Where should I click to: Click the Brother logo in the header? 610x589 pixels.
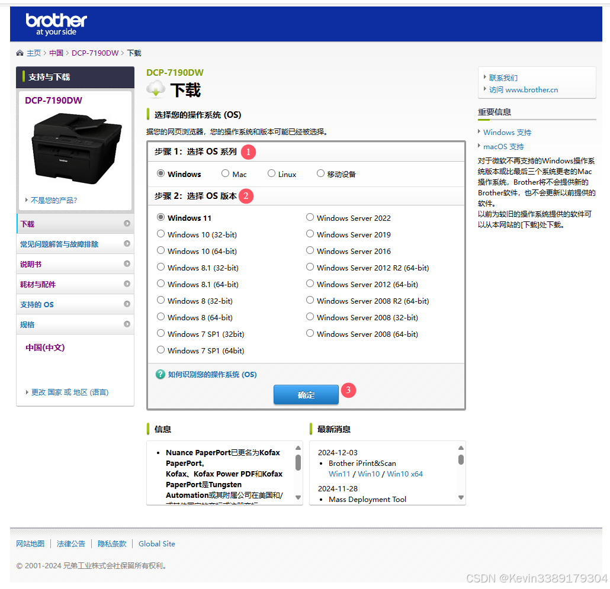point(56,24)
